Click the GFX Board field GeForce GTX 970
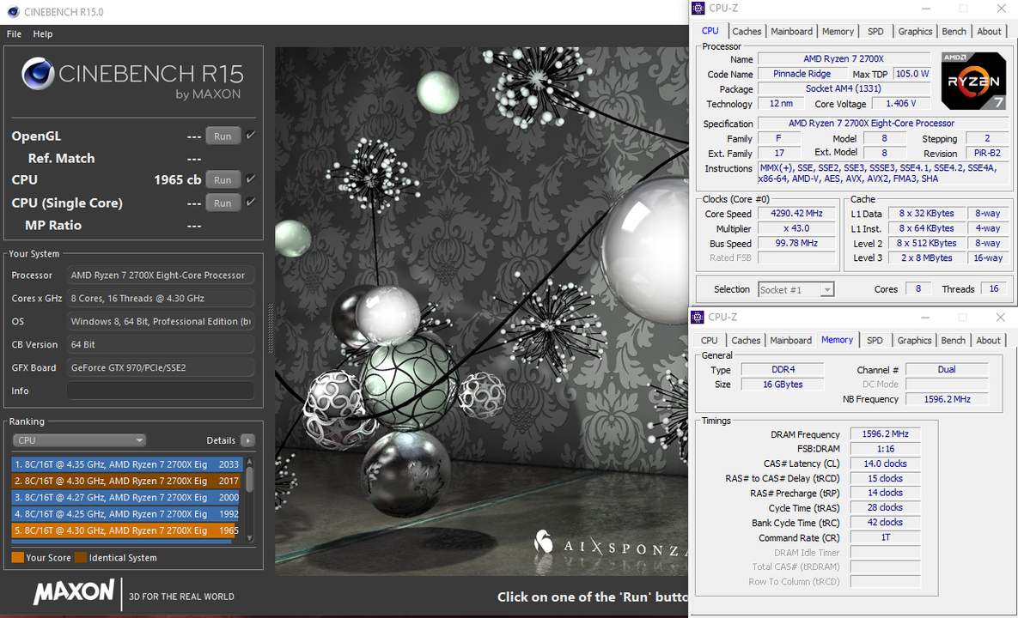 [161, 367]
